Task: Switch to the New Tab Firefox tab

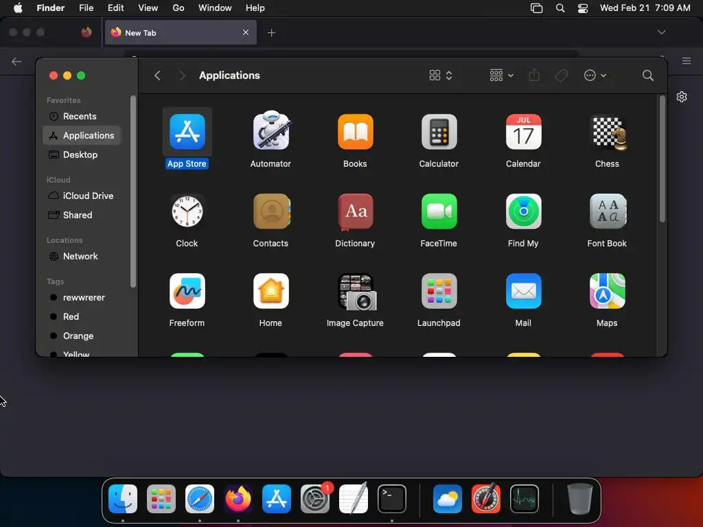Action: (181, 32)
